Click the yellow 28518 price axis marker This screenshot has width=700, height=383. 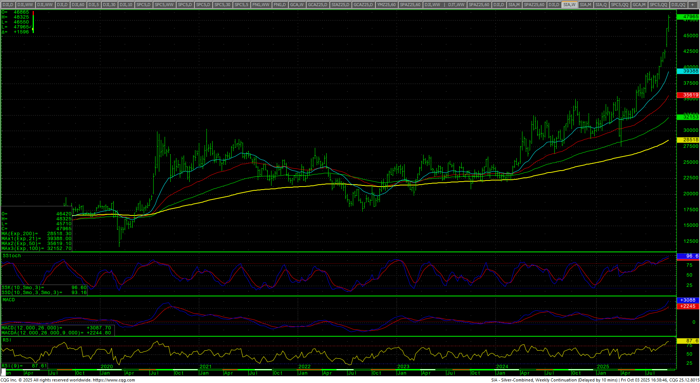click(x=688, y=140)
